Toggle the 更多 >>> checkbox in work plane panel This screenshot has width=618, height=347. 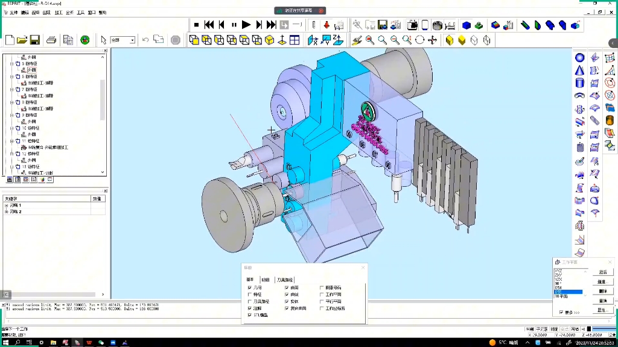tap(561, 313)
